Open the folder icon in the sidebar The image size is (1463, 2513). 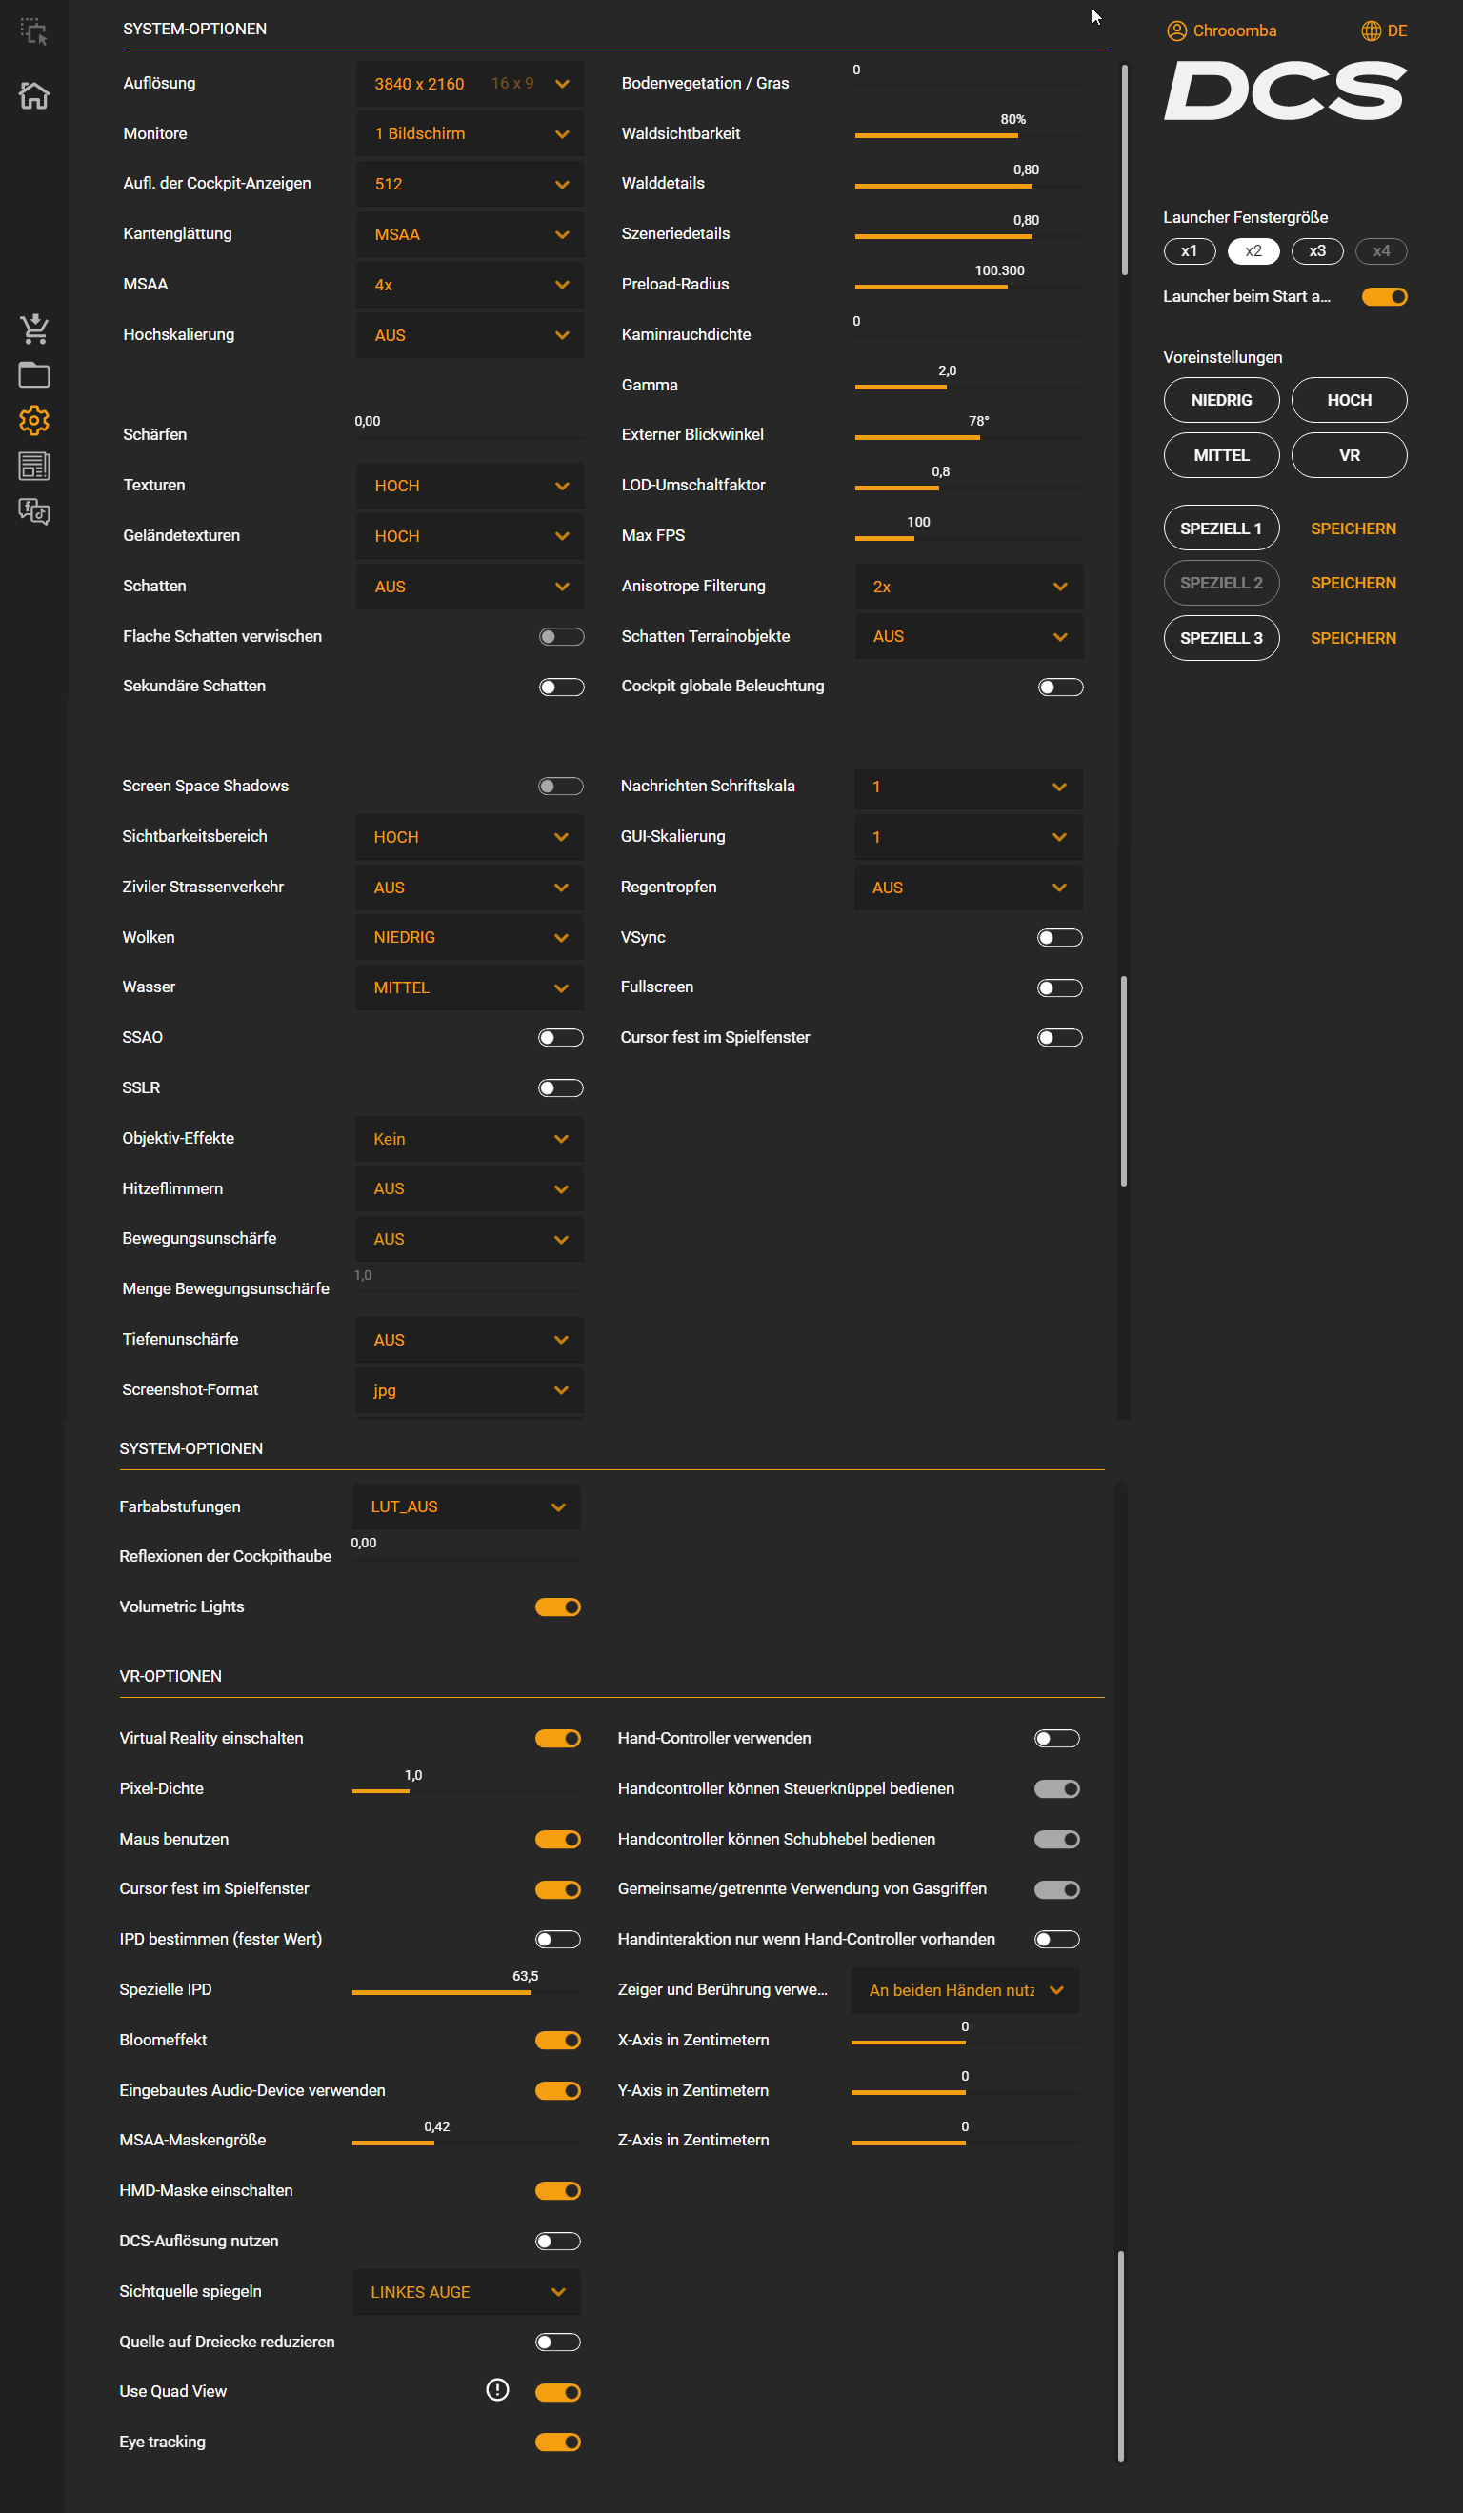(x=34, y=375)
